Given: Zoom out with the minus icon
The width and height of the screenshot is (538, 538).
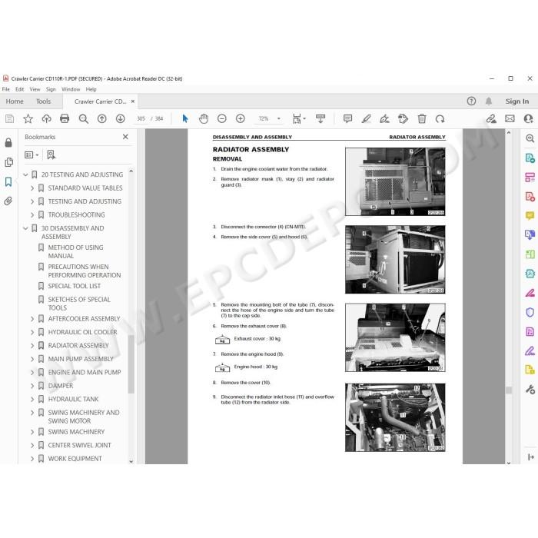Looking at the screenshot, I should pyautogui.click(x=222, y=118).
